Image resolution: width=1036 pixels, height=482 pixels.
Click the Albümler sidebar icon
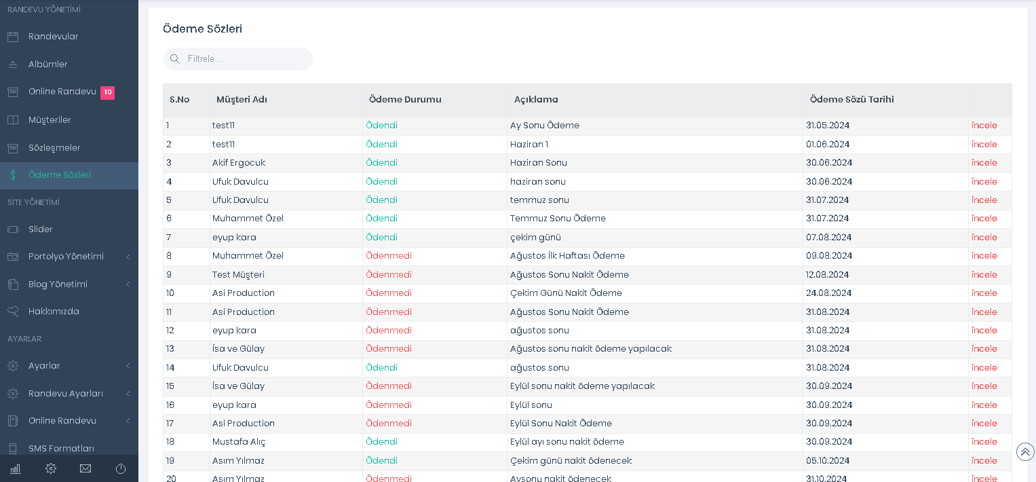(x=13, y=64)
